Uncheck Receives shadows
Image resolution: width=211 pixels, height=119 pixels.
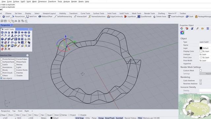click(x=200, y=84)
